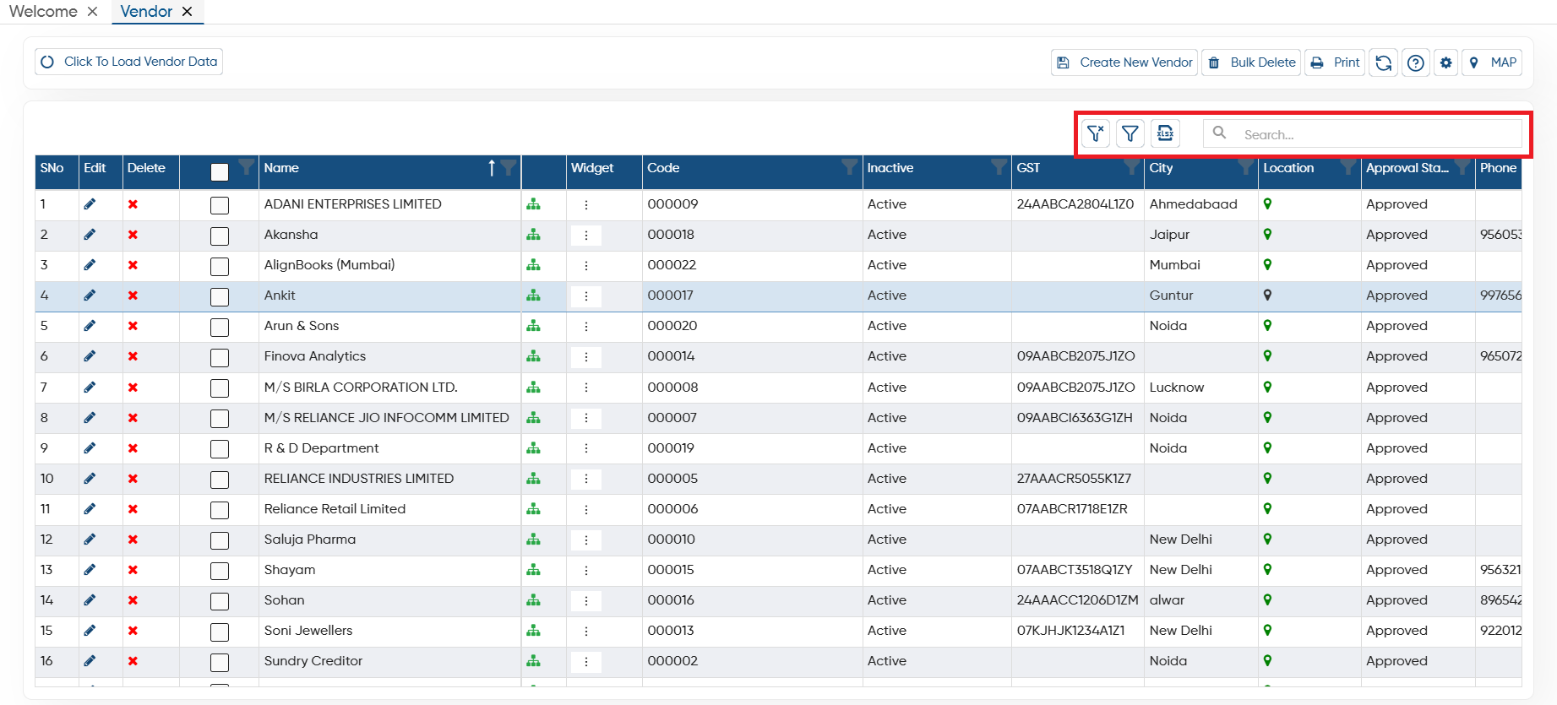Click the clear filter icon
Screen dimensions: 1557x705
(1096, 133)
